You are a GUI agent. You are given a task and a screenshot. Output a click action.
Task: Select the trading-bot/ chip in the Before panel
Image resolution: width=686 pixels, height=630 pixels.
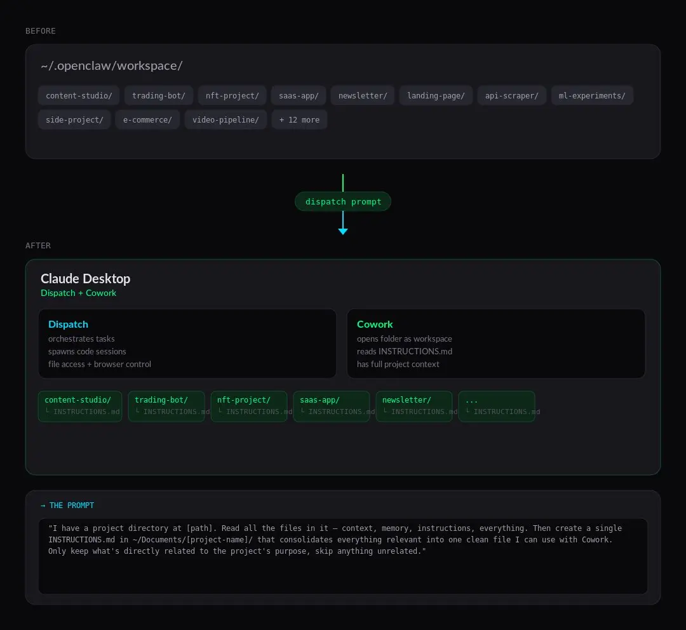158,95
